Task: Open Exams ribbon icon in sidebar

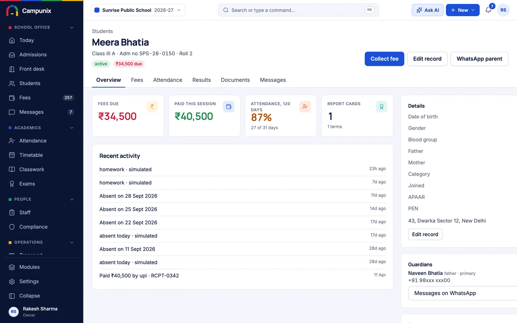Action: click(x=12, y=184)
